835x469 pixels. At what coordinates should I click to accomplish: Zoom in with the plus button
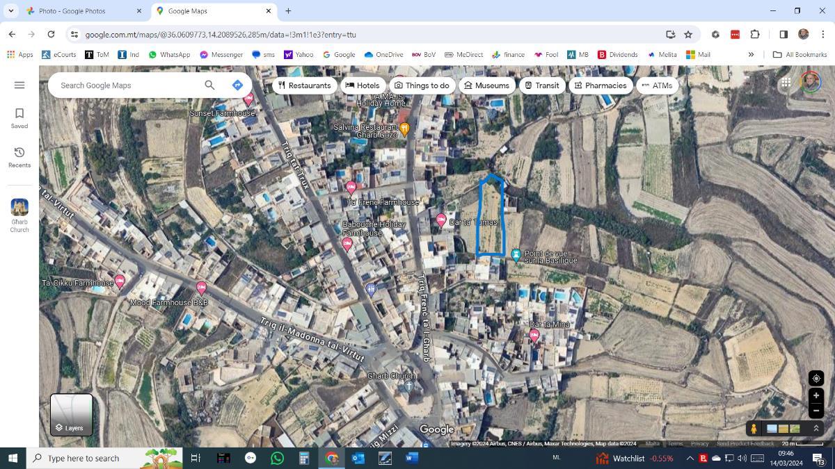[x=816, y=395]
